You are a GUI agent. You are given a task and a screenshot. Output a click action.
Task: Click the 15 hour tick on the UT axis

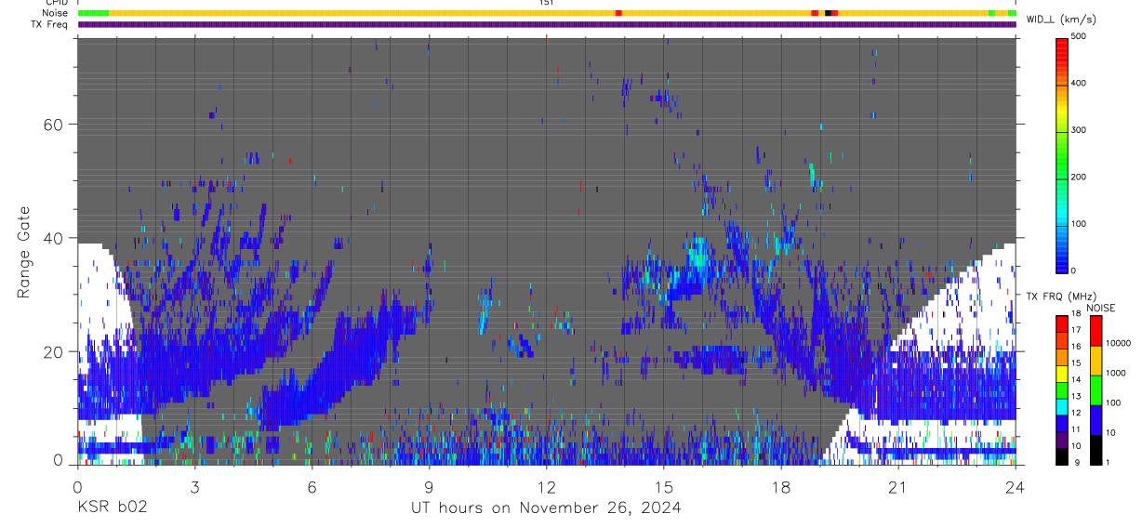[663, 487]
